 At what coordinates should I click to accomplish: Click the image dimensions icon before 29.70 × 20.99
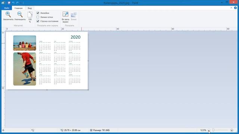point(62,130)
